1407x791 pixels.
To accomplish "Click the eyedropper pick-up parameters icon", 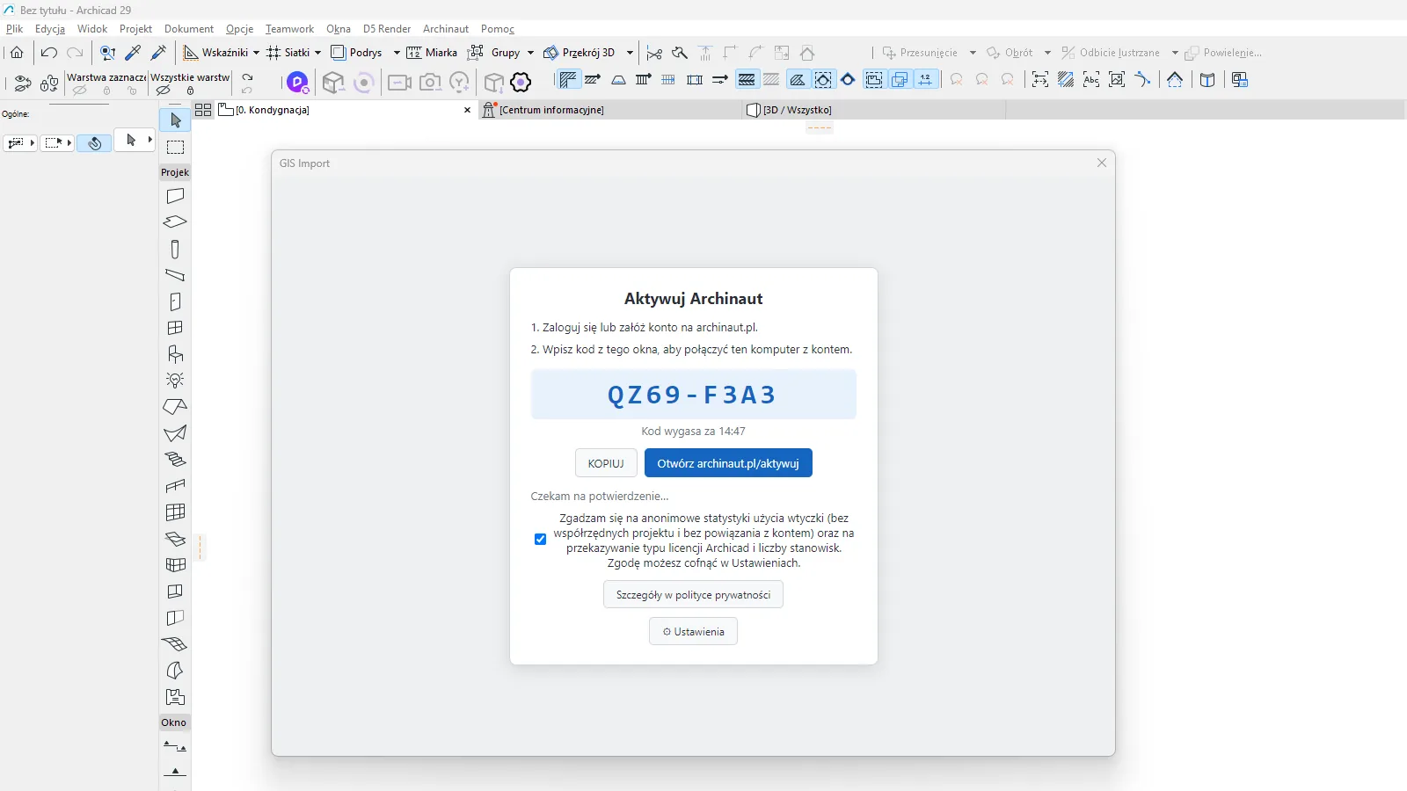I will point(133,53).
